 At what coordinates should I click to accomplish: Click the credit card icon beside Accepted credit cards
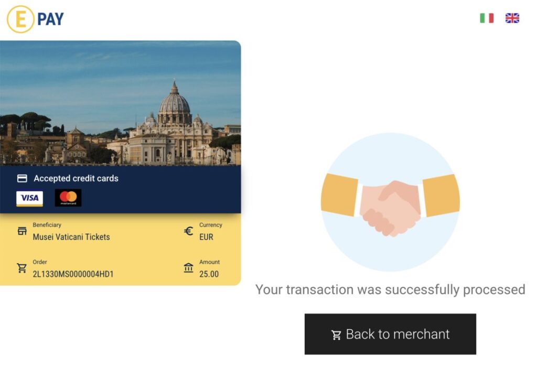(x=22, y=178)
